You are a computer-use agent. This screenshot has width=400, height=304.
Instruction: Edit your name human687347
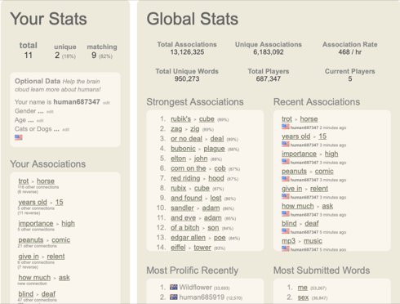[x=106, y=103]
